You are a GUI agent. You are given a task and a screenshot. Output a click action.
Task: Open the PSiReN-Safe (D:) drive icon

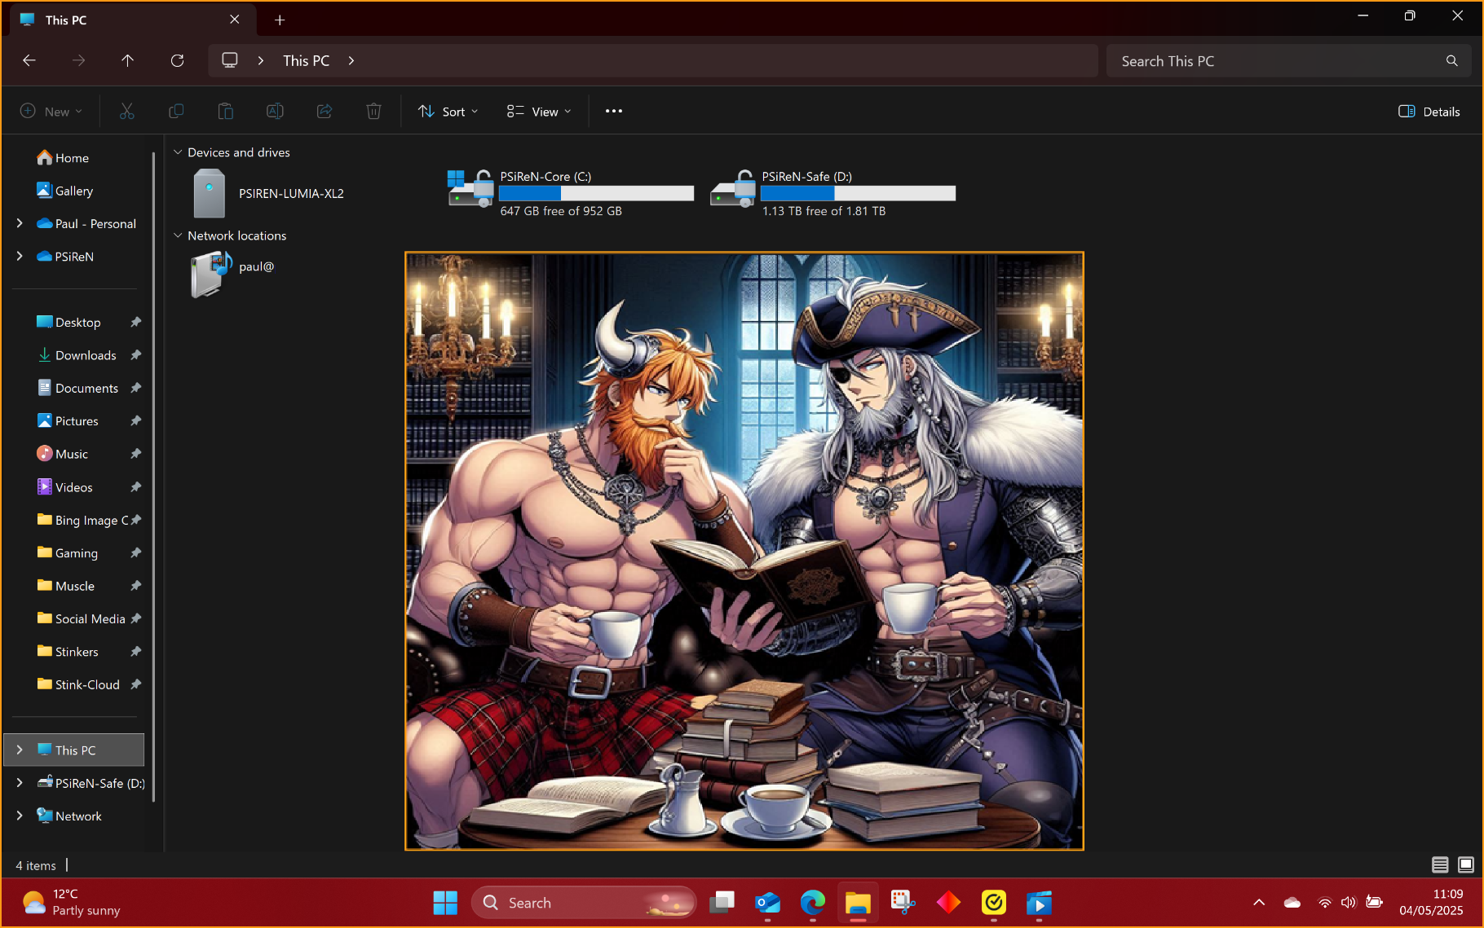click(732, 190)
